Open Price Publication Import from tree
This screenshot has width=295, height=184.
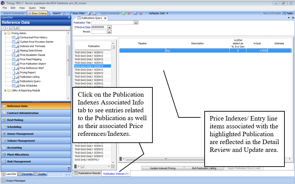(x=33, y=64)
